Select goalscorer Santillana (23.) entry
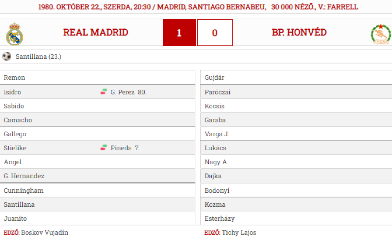Image resolution: width=392 pixels, height=237 pixels. pos(39,57)
